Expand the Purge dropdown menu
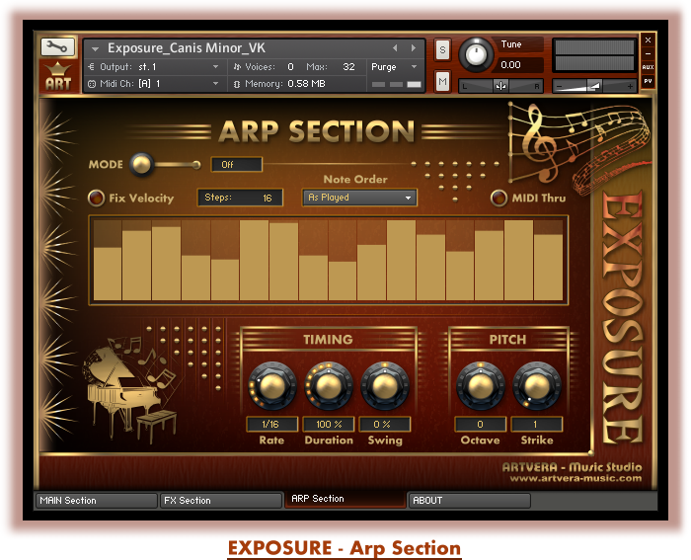This screenshot has width=691, height=560. click(396, 67)
